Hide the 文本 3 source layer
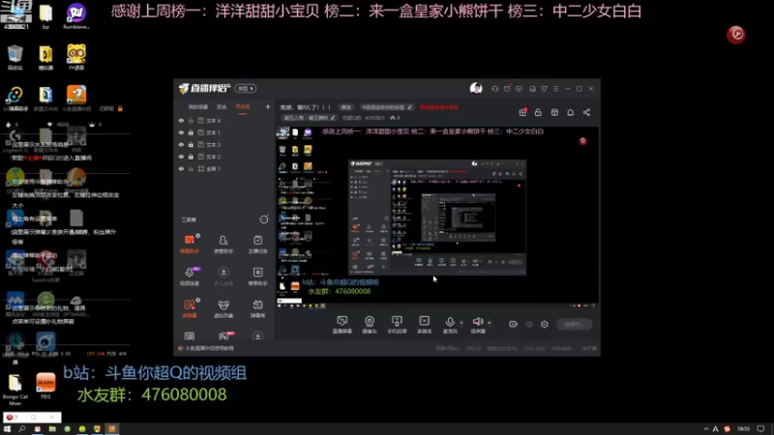 181,144
